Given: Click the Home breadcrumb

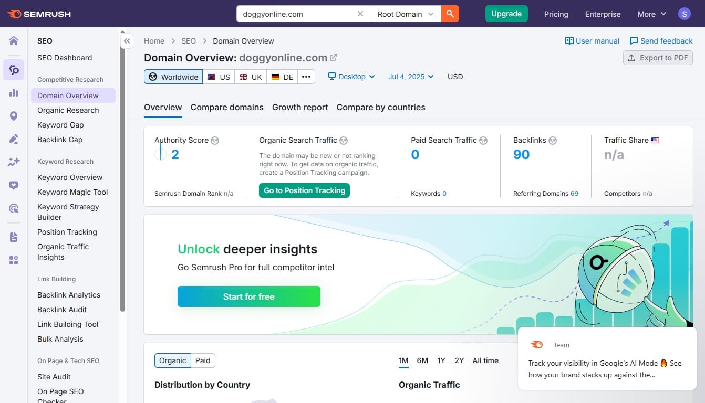Looking at the screenshot, I should (x=154, y=41).
